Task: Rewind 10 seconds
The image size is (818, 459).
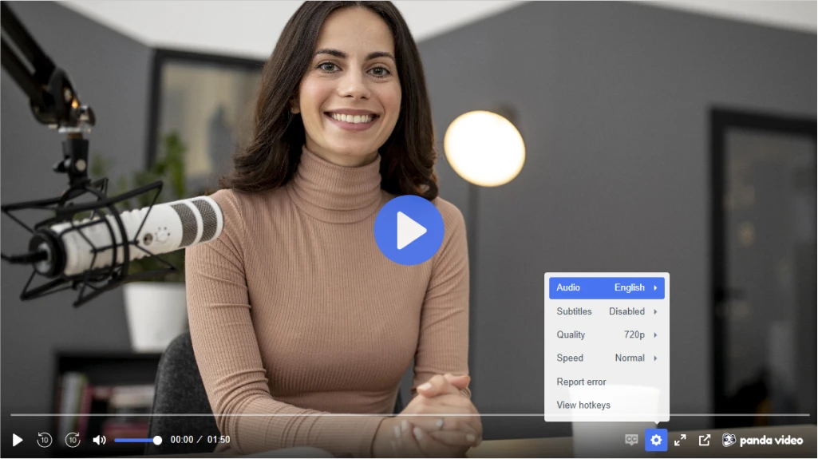Action: (x=45, y=440)
